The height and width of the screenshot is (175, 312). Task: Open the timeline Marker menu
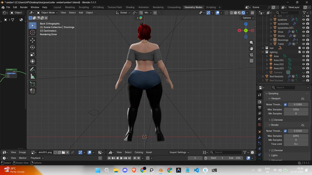[23, 158]
